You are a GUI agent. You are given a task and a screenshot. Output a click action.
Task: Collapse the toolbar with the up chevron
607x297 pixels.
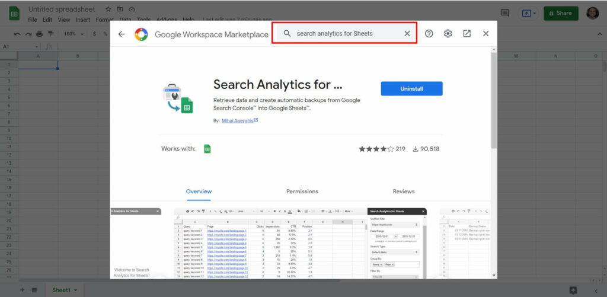click(x=600, y=34)
